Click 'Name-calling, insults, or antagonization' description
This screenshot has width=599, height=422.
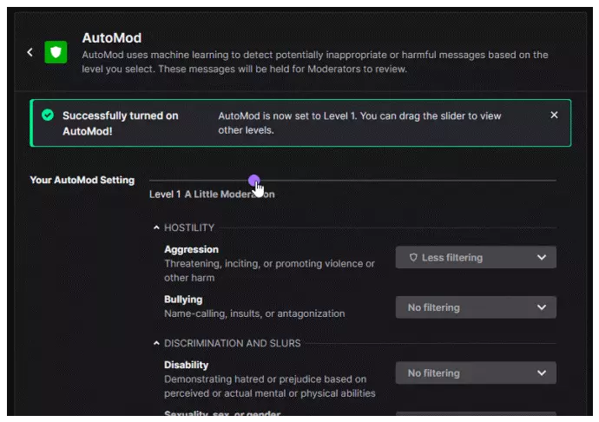pos(254,313)
